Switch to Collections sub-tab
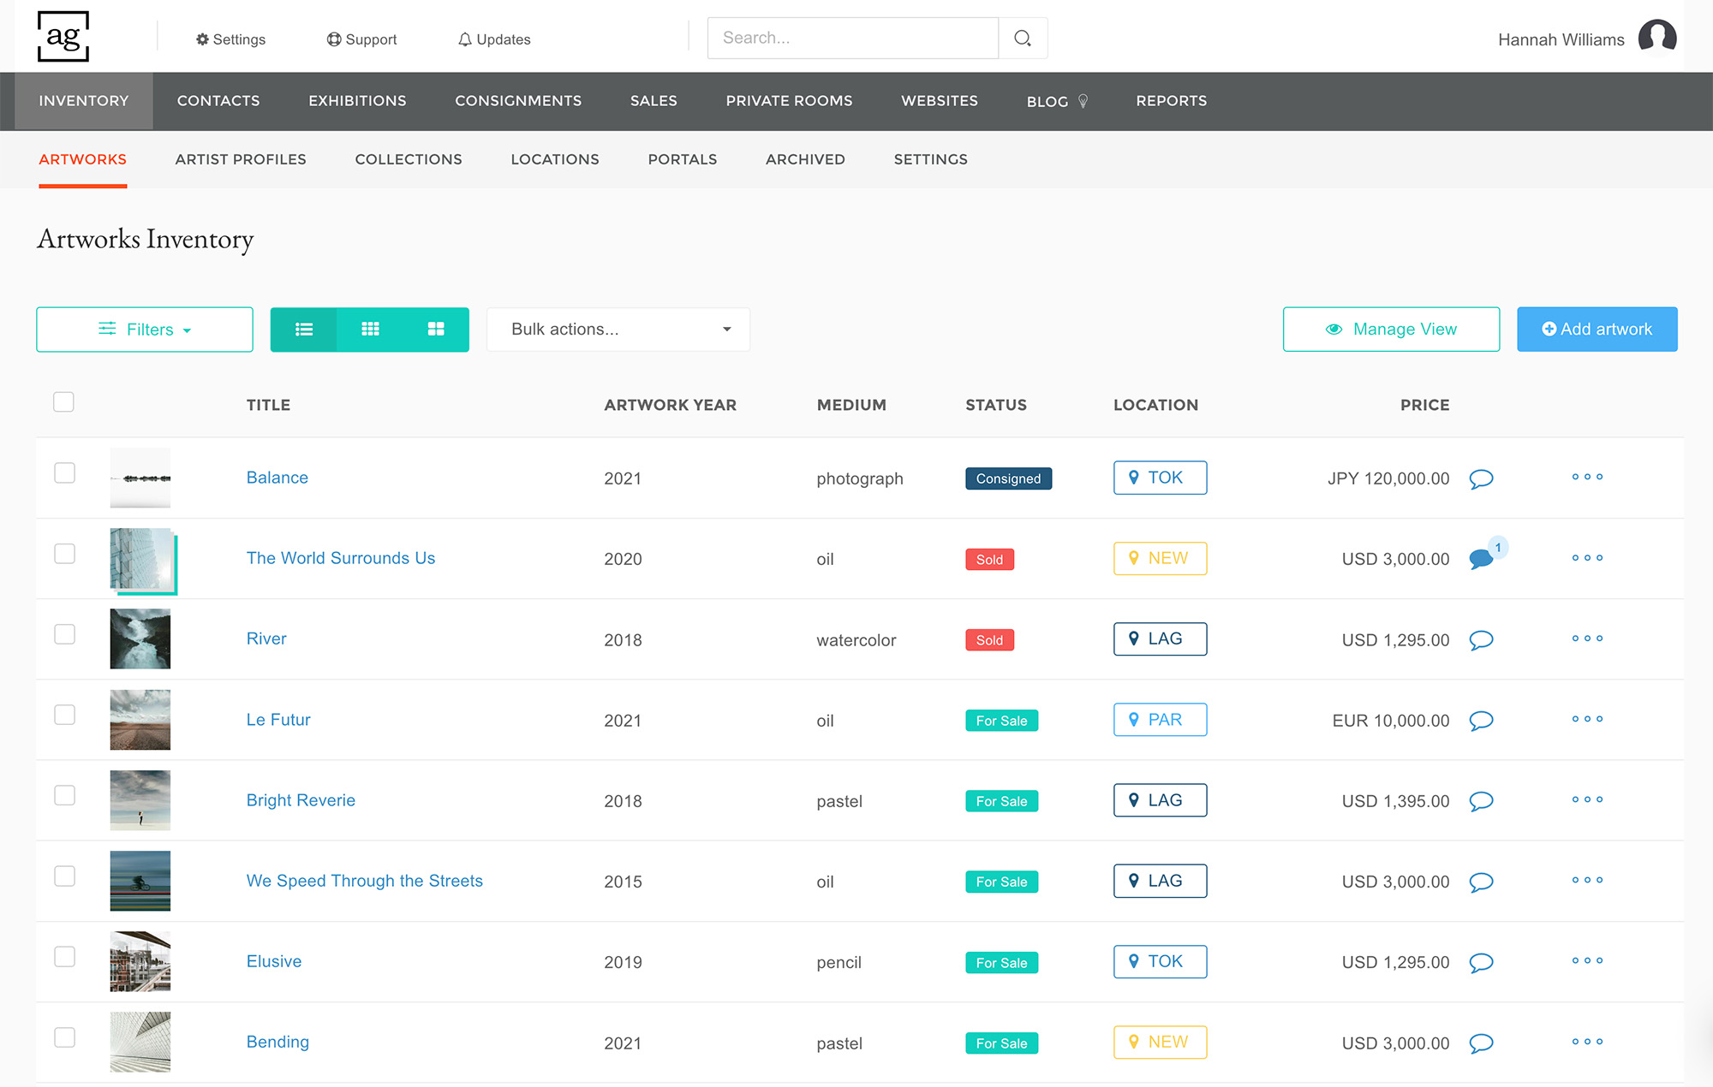The height and width of the screenshot is (1087, 1713). coord(409,159)
